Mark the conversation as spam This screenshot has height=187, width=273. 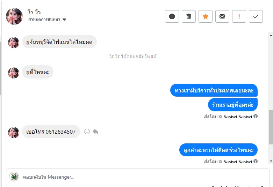[x=172, y=16]
